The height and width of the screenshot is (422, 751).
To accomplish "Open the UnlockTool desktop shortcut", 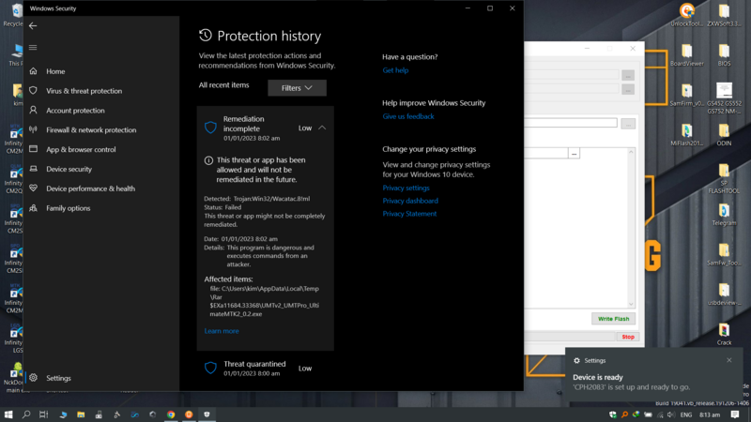I will coord(687,15).
